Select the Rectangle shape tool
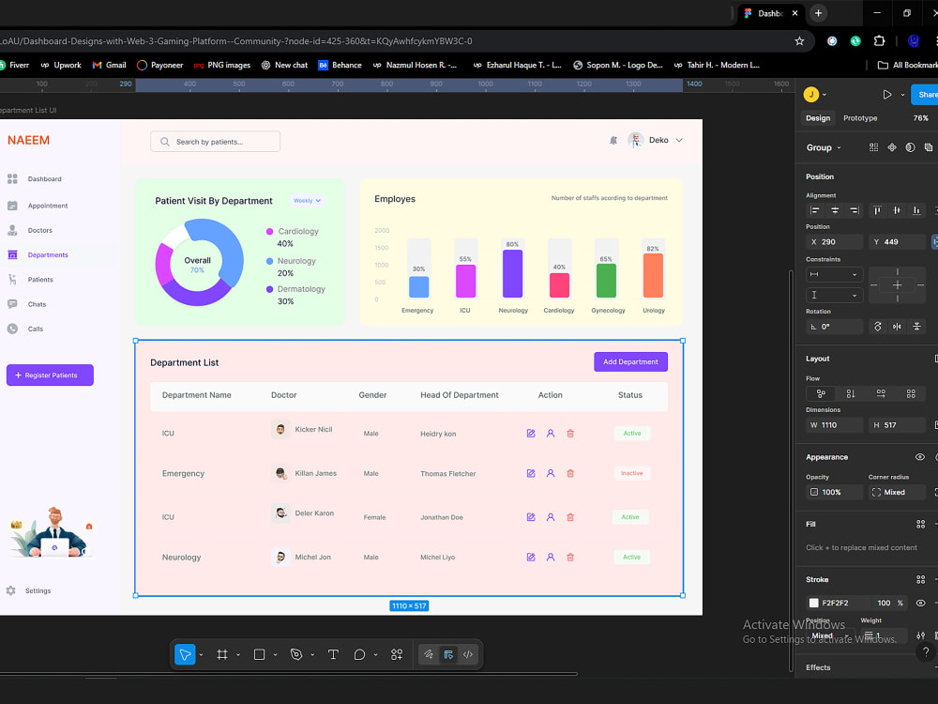 pyautogui.click(x=259, y=654)
